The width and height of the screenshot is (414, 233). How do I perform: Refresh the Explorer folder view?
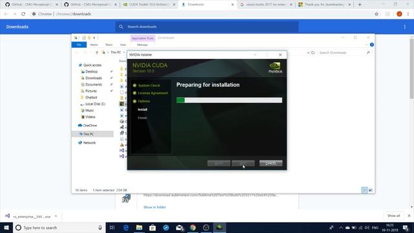tap(313, 52)
